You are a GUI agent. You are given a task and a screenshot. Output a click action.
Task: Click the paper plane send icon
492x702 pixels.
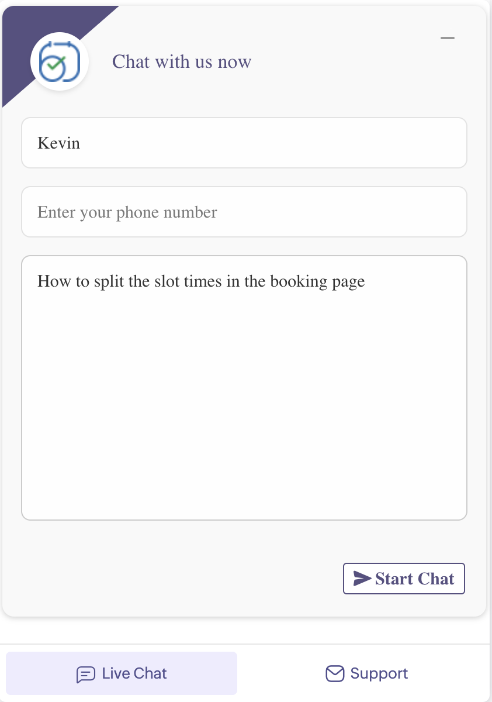[362, 579]
